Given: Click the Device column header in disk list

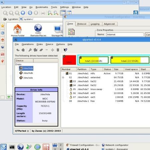Looking at the screenshot, I should click(x=24, y=61).
